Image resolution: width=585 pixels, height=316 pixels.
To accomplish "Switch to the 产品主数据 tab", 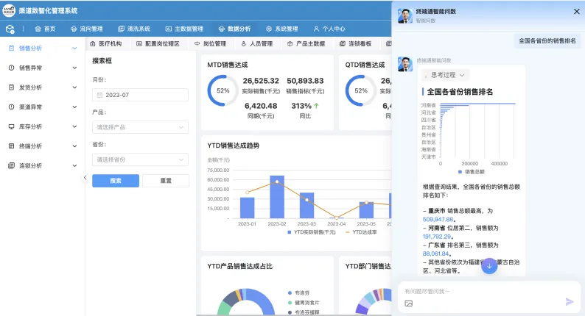I will pyautogui.click(x=306, y=43).
